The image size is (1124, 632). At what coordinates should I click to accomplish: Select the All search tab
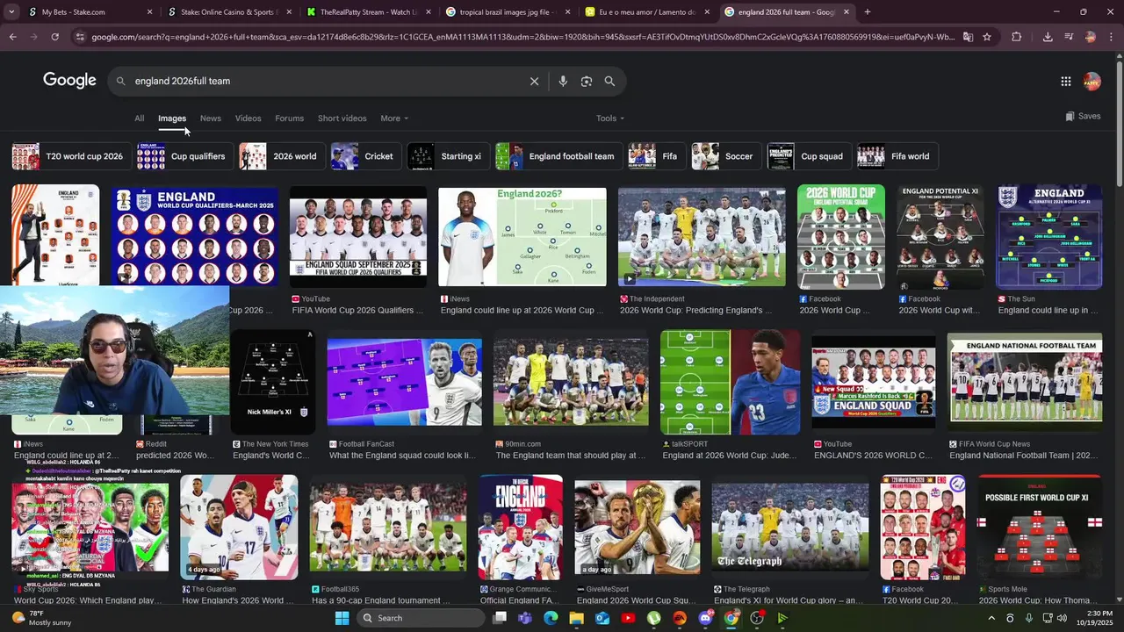139,118
